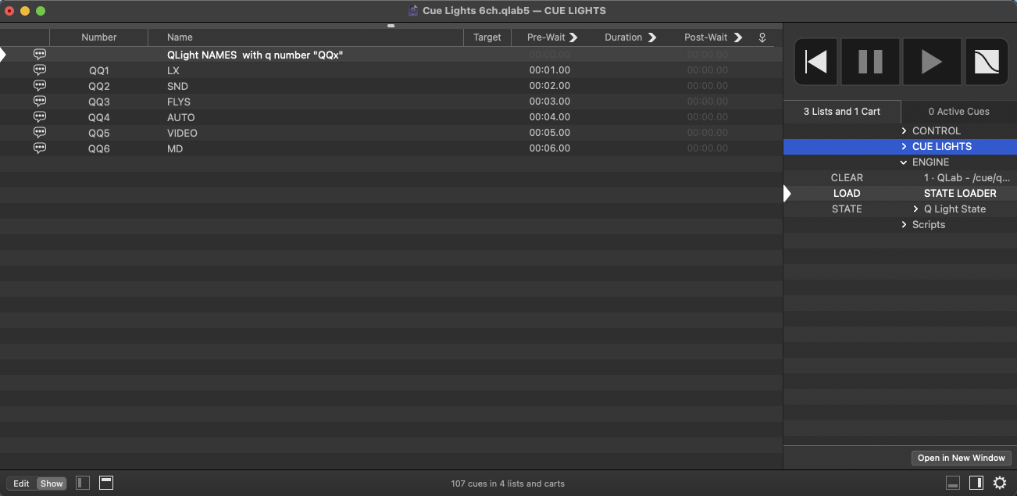
Task: Click the Panic/reset to start button
Action: [x=816, y=62]
